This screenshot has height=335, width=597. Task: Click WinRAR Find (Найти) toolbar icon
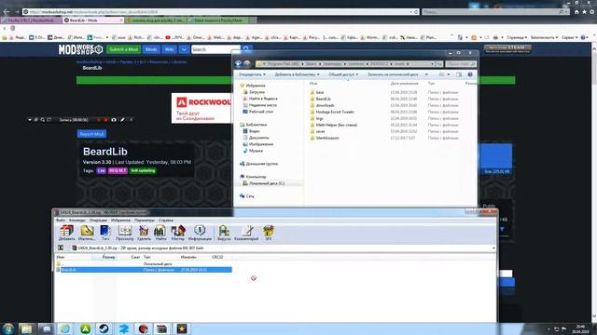pyautogui.click(x=160, y=233)
